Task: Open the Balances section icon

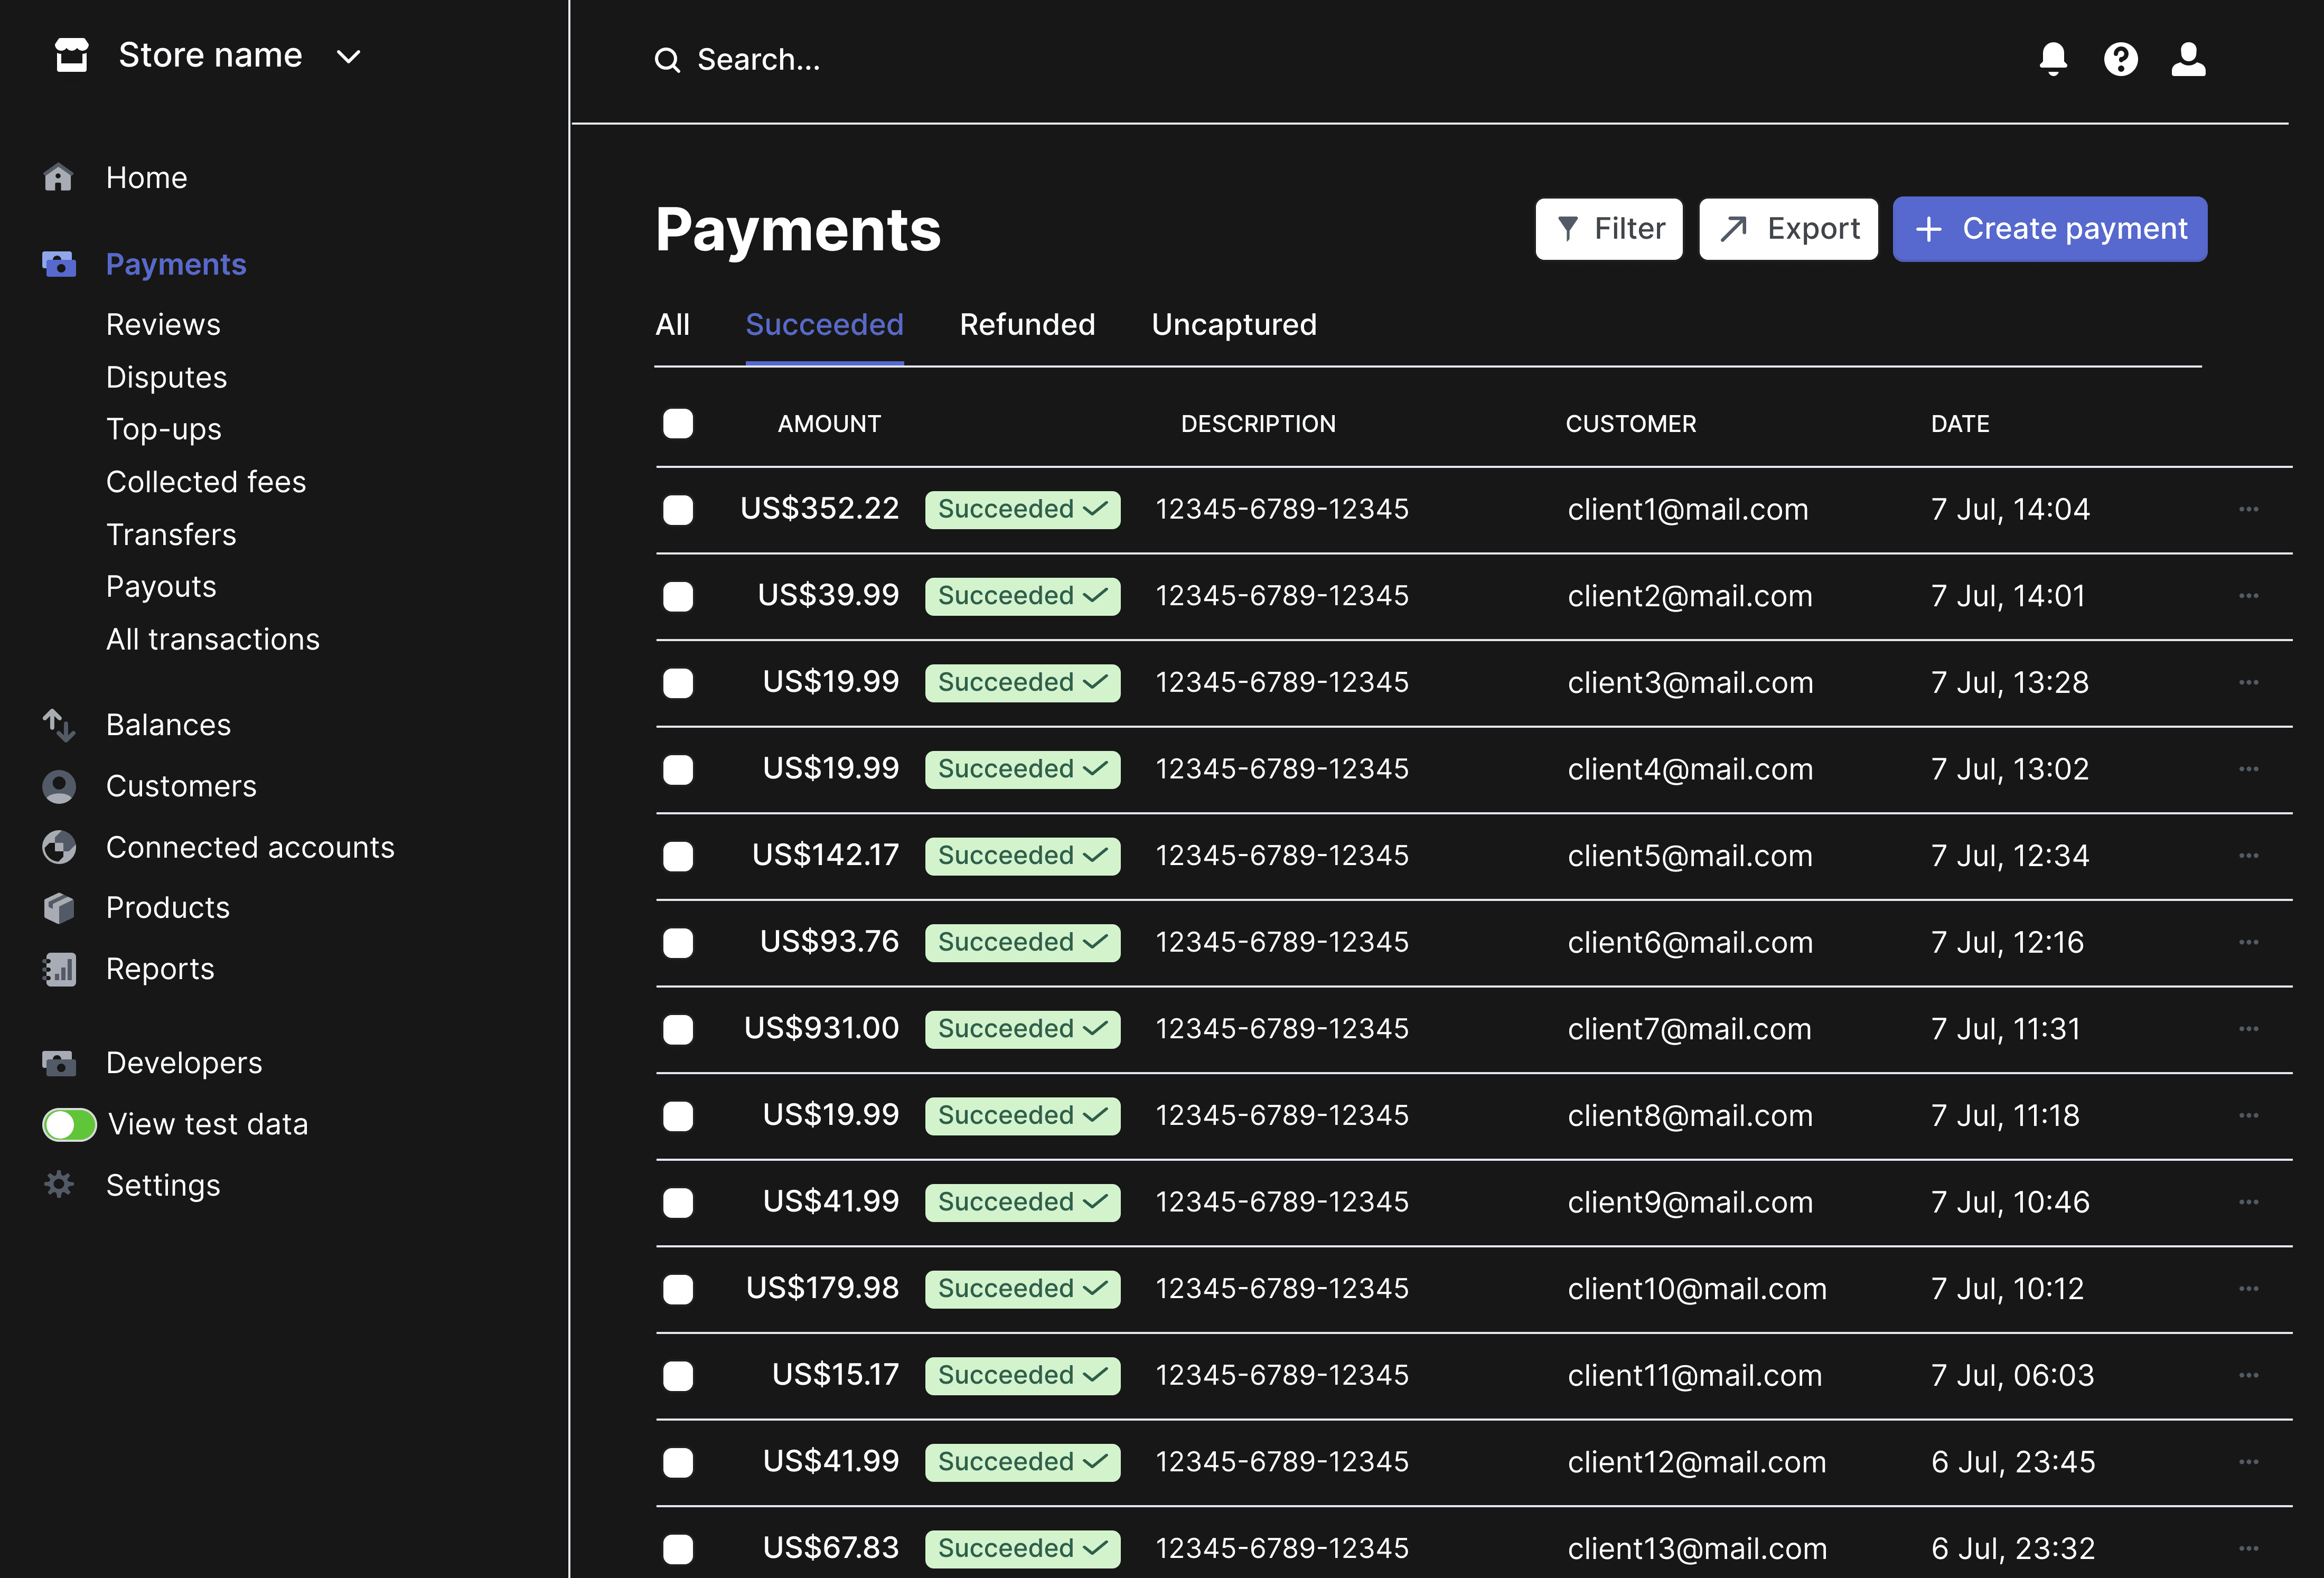Action: (59, 724)
